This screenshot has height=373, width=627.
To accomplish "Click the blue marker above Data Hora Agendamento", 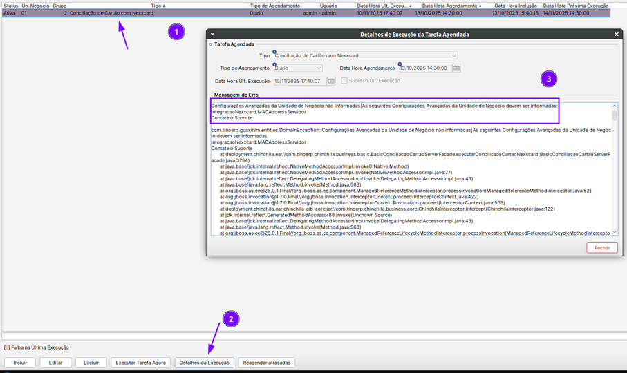I will pos(400,64).
